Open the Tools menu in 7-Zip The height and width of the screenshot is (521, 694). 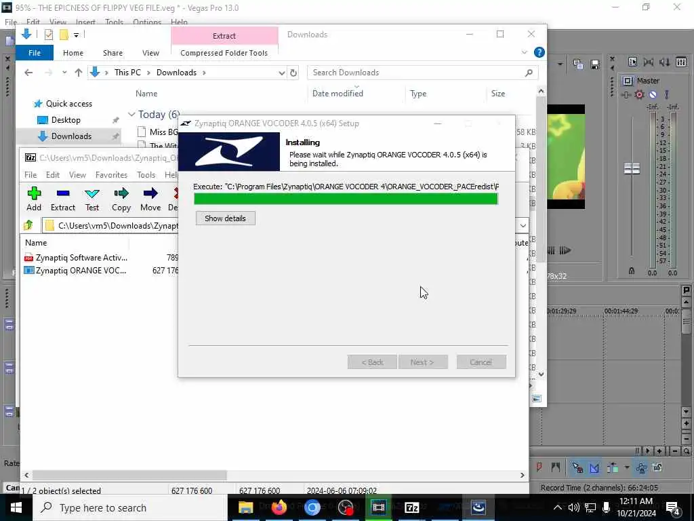pyautogui.click(x=146, y=175)
